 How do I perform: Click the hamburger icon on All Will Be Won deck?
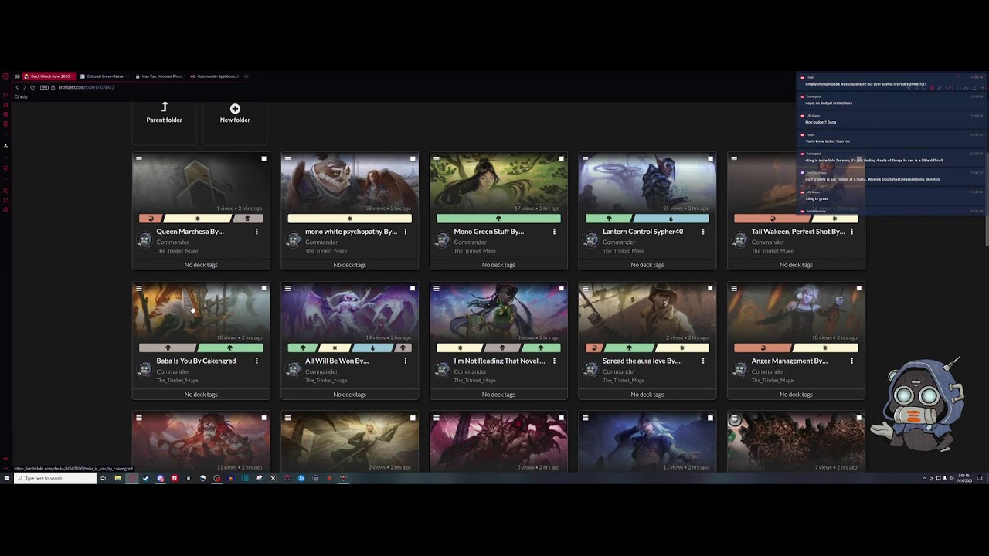(x=287, y=289)
